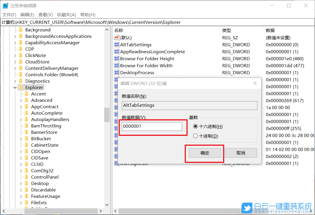Click the Browse For Folder Height icon
The image size is (315, 215).
pyautogui.click(x=116, y=58)
